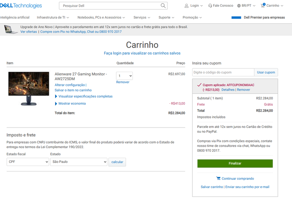
Task: Open the Promoção menu
Action: (x=192, y=17)
